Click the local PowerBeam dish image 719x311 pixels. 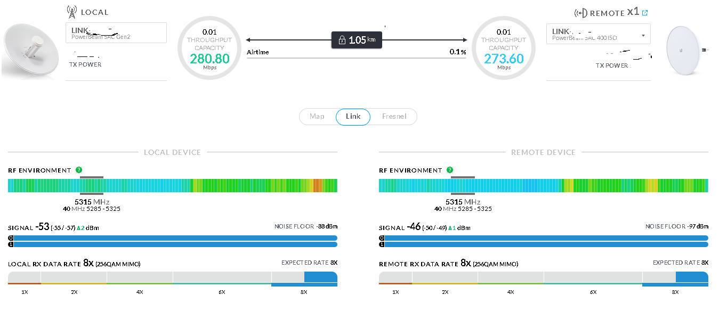point(31,51)
